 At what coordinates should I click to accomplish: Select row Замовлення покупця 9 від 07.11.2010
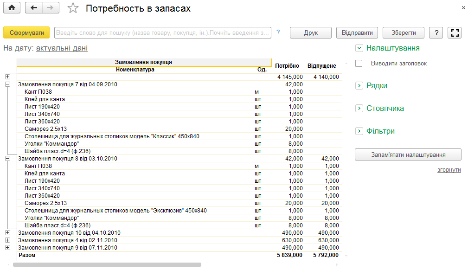pyautogui.click(x=180, y=248)
